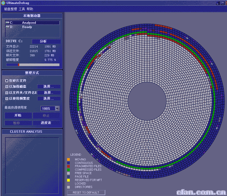Viewport: 227px width, 196px height.
Task: Open 选择... options for 以使用频繁度
Action: (x=49, y=99)
